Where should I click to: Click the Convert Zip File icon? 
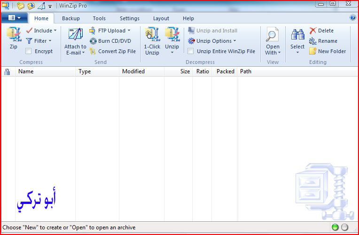coord(93,51)
